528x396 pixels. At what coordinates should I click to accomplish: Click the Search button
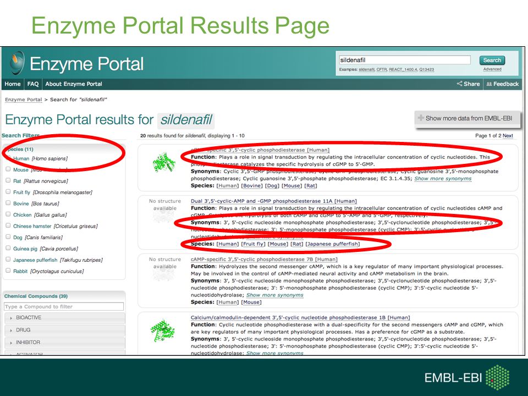click(x=492, y=61)
